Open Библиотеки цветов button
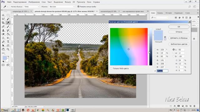Image resolution: width=200 pixels, height=112 pixels. 179,44
